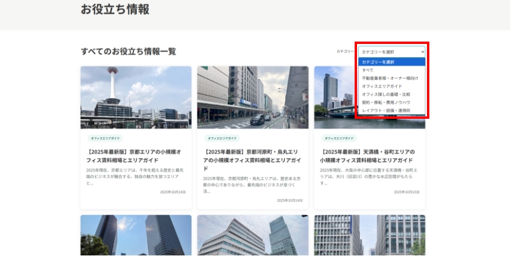
Task: Click 'オフィスエリアガイド' tag on Kawaramachi card
Action: tap(222, 138)
